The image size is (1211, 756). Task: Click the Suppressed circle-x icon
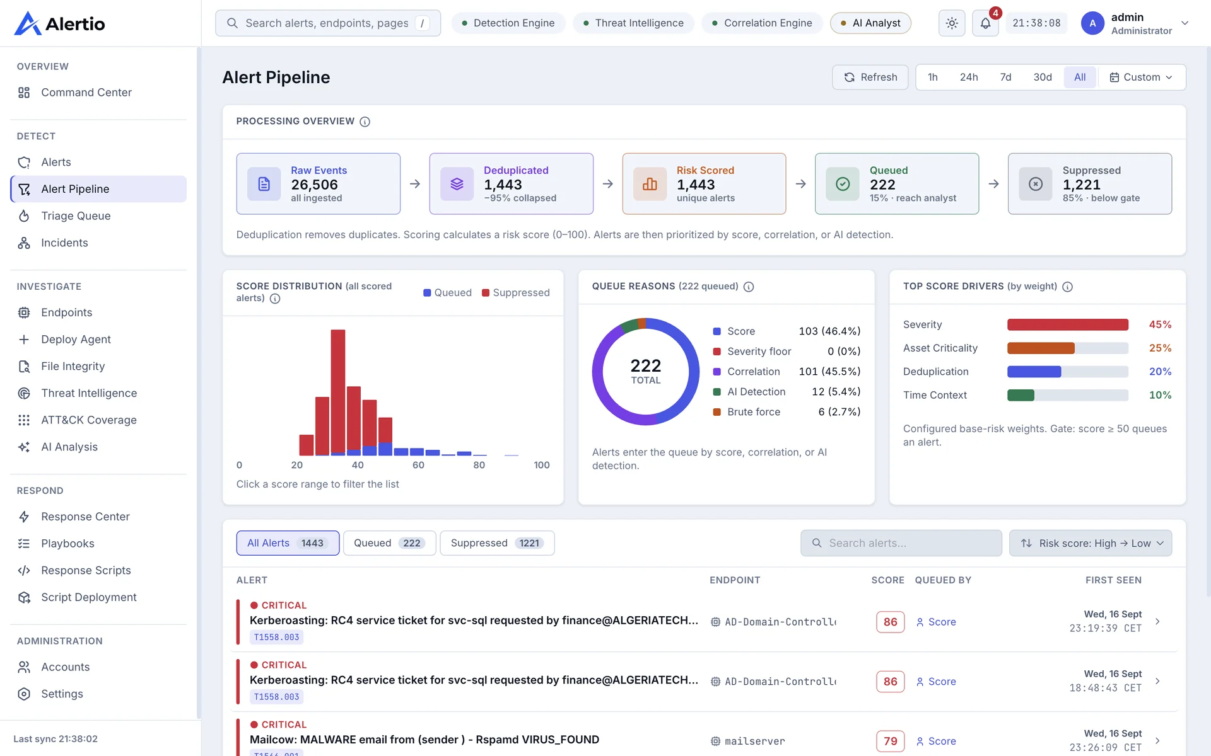[x=1036, y=184]
